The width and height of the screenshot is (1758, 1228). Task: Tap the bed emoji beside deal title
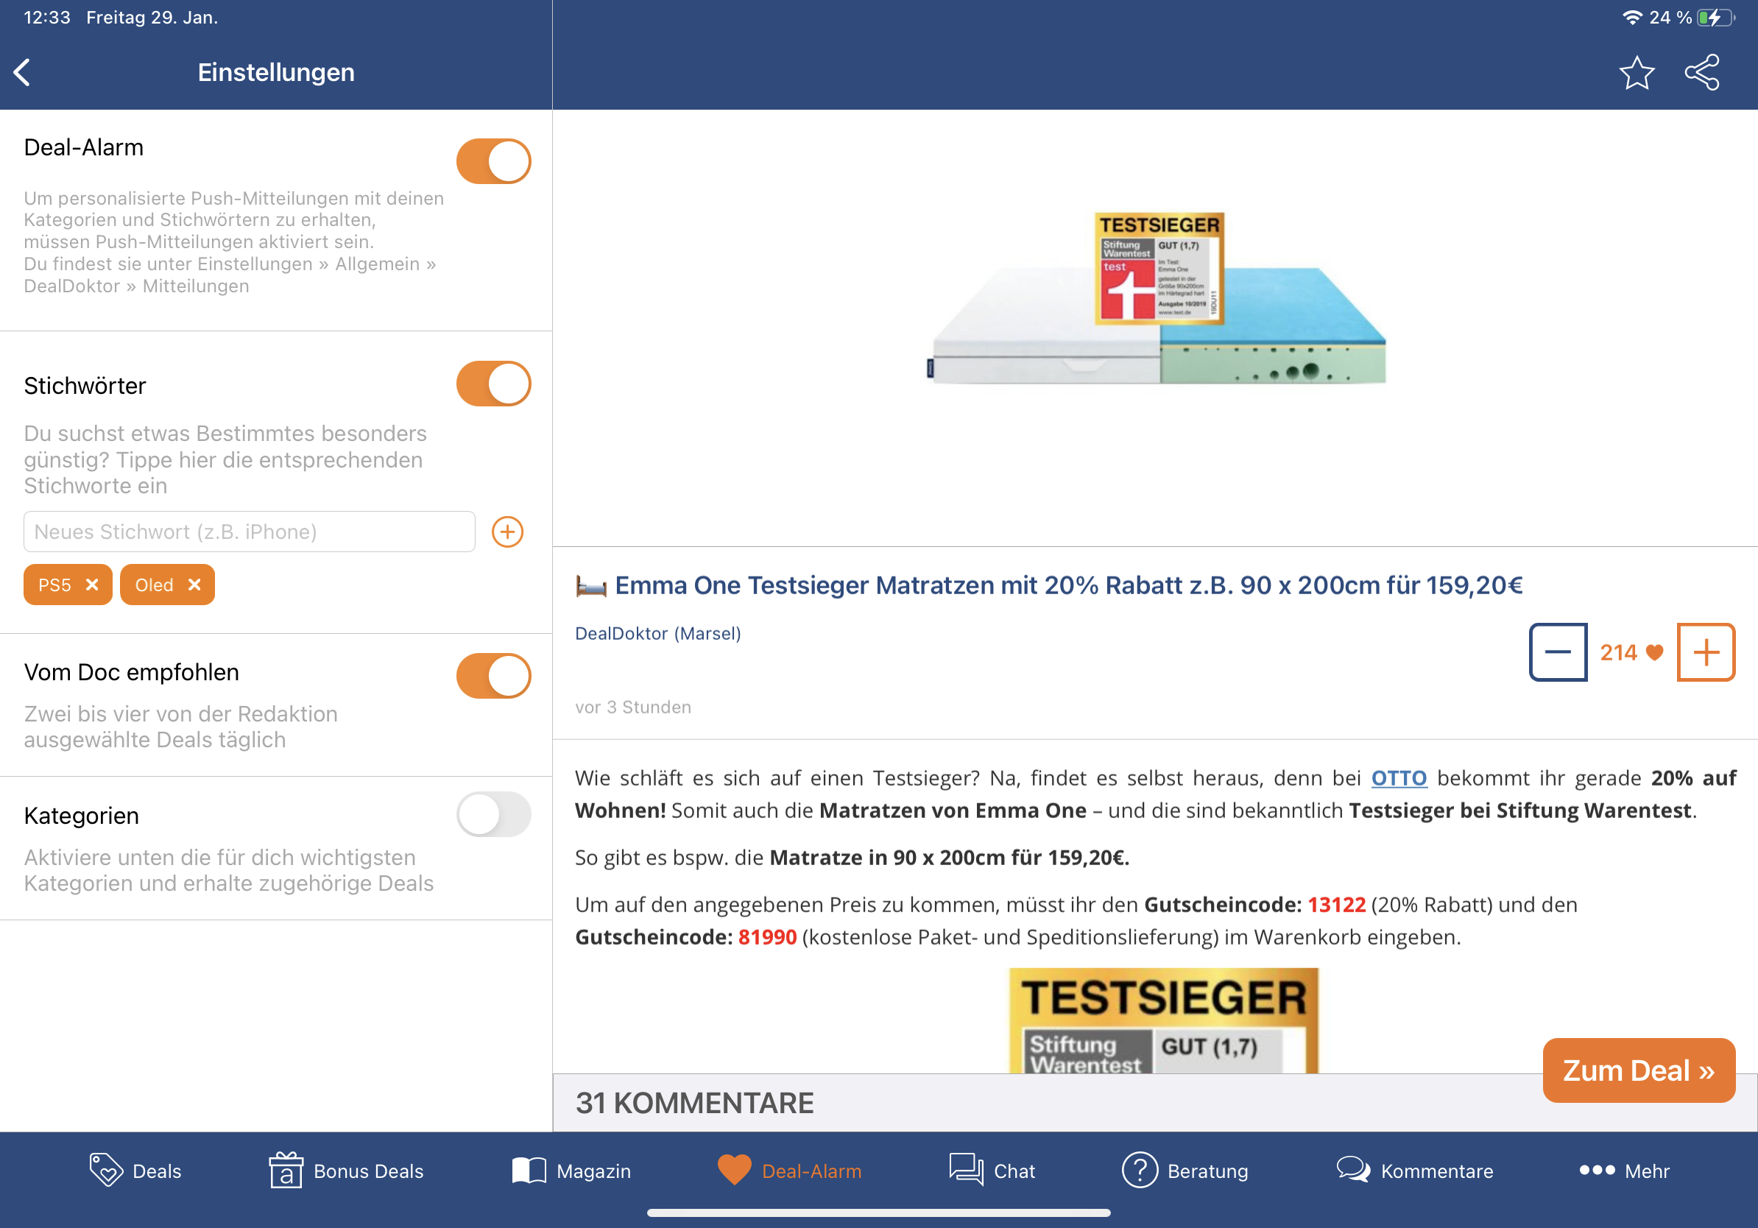590,587
